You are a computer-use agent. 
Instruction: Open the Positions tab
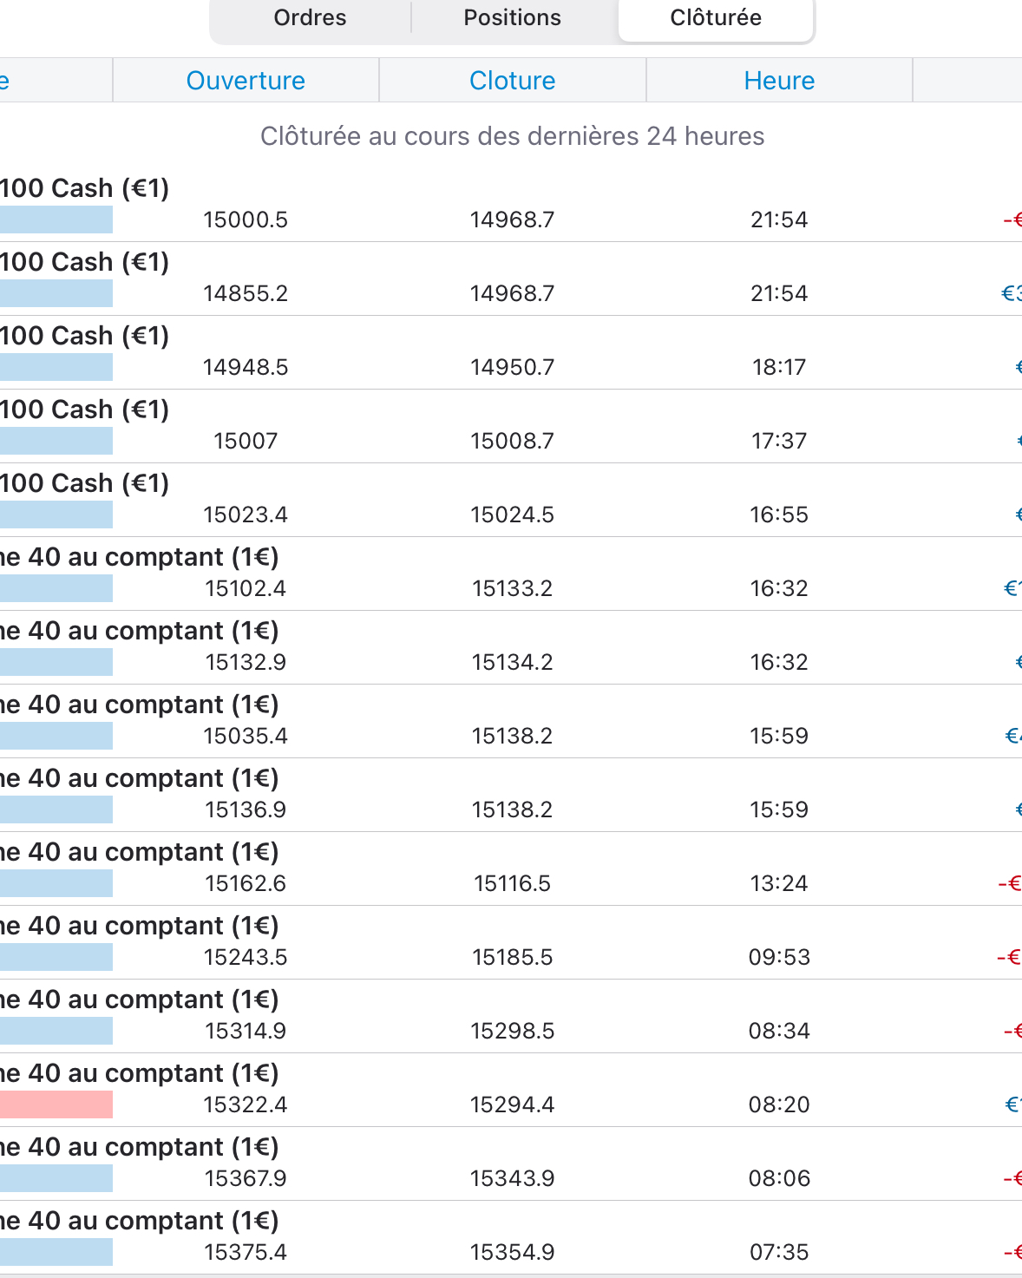point(512,18)
